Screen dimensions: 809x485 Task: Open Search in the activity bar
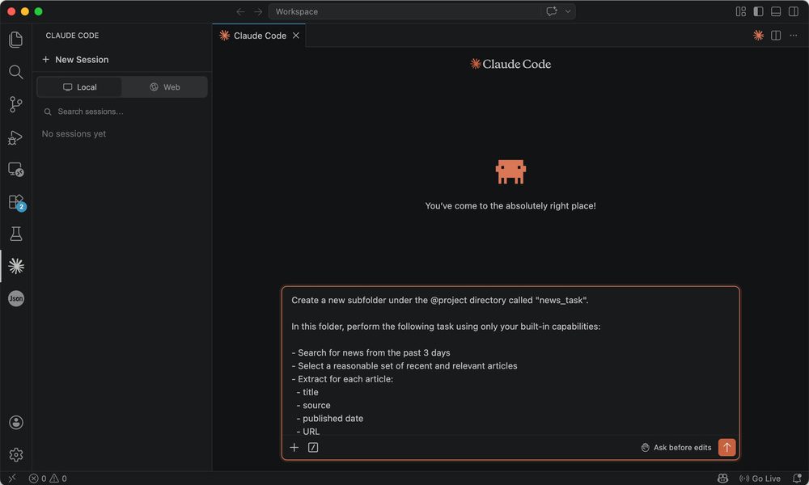pos(15,72)
